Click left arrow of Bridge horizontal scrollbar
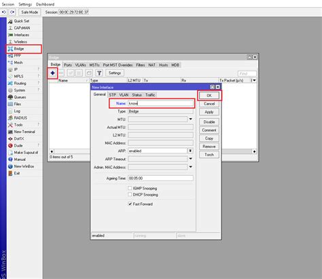Image resolution: width=322 pixels, height=279 pixels. point(52,151)
